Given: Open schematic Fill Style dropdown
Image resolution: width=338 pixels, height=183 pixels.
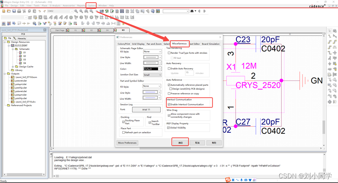Looking at the screenshot, I should coord(152,52).
